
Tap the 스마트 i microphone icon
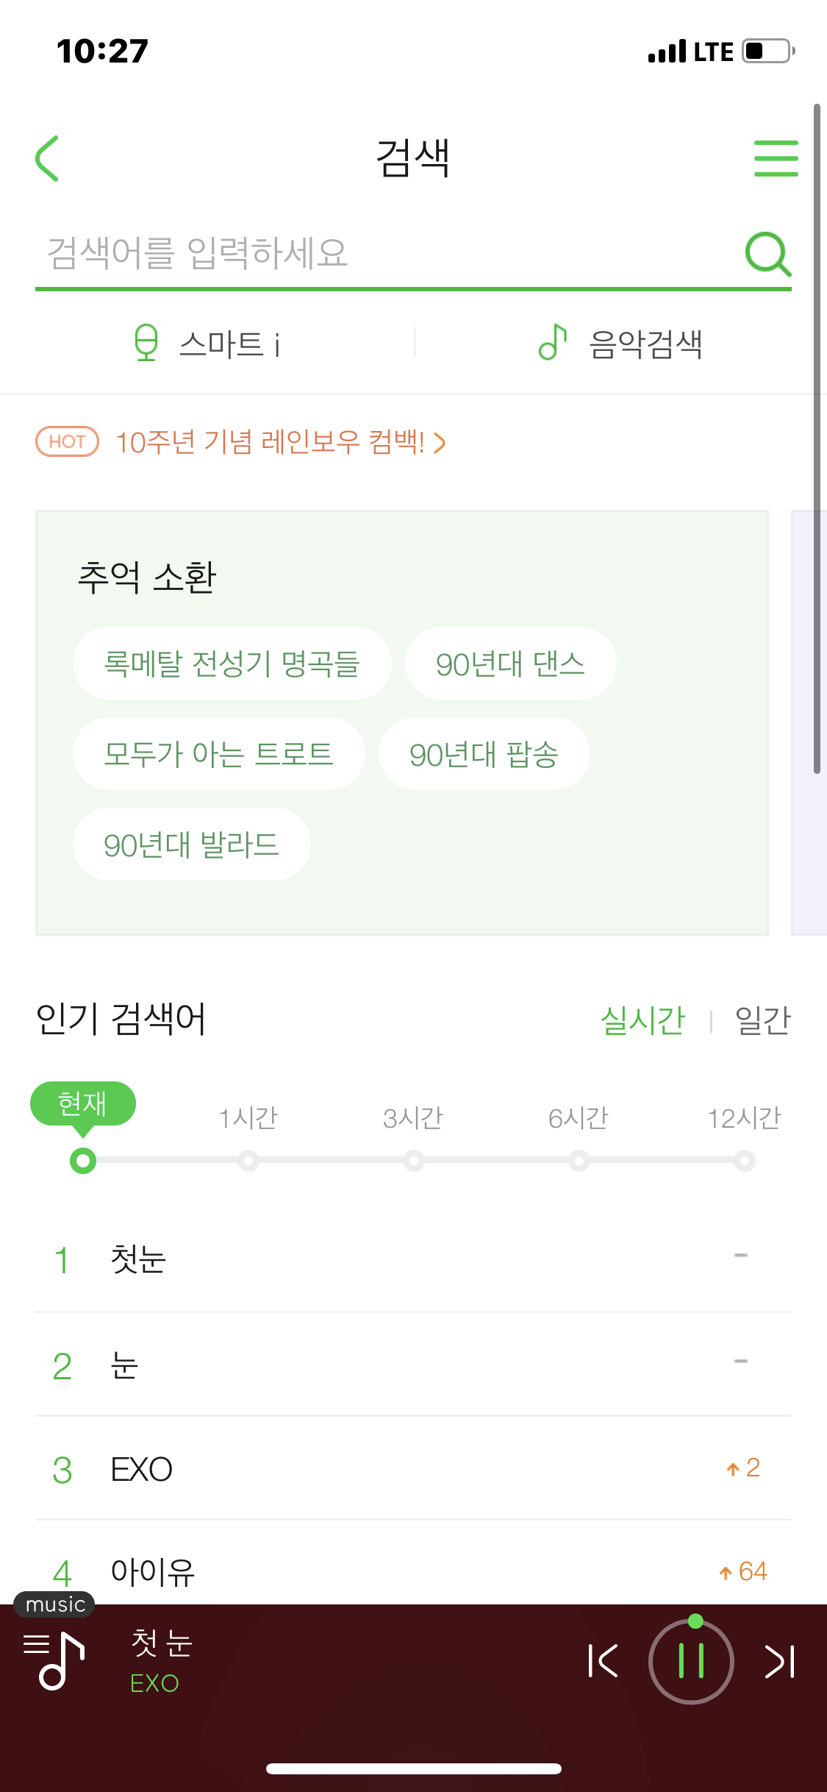[x=146, y=344]
